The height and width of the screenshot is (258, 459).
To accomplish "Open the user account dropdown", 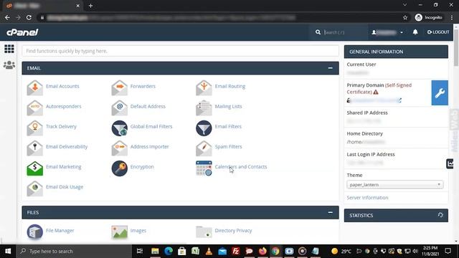I will pyautogui.click(x=387, y=32).
